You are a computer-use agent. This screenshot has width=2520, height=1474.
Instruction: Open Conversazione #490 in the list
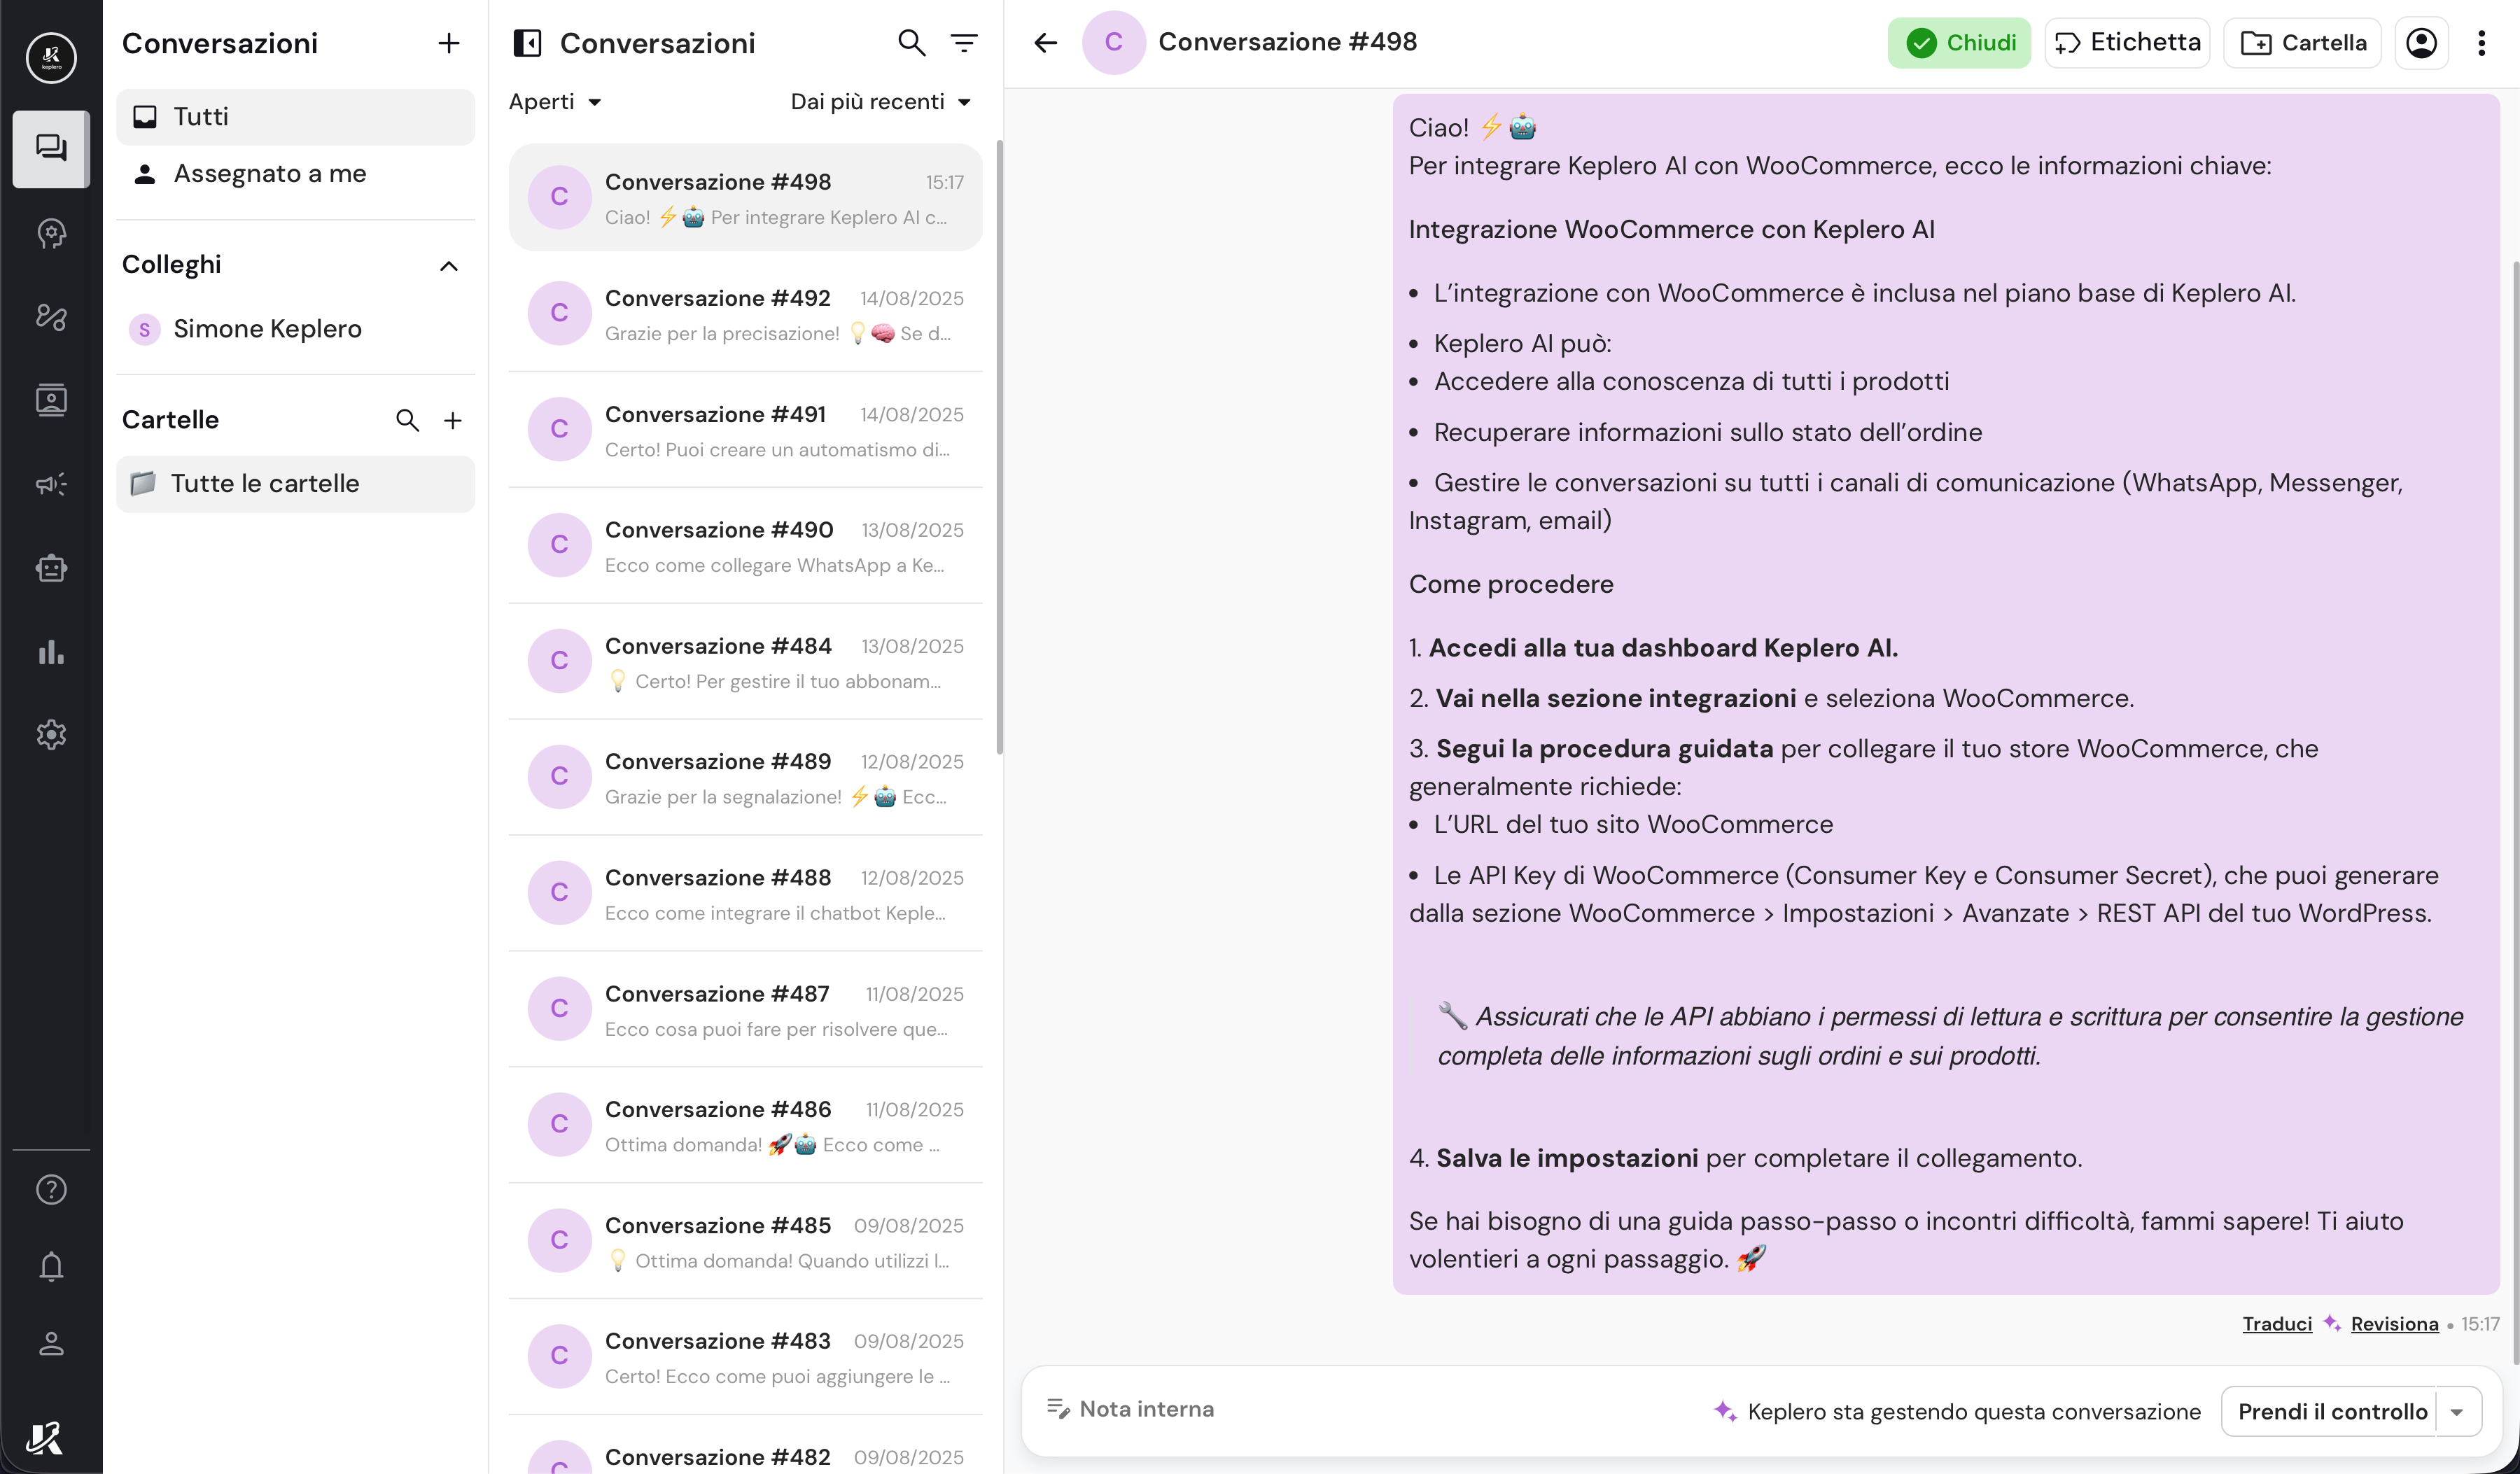pos(745,546)
